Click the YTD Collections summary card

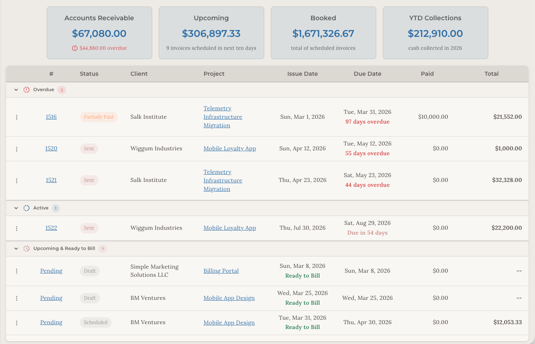click(x=436, y=33)
